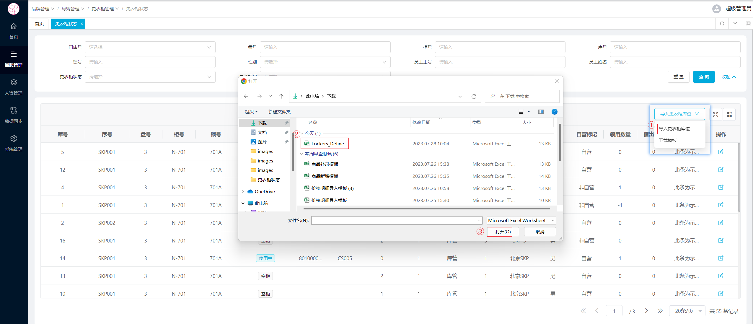Image resolution: width=753 pixels, height=324 pixels.
Task: Select 图片 in the dialog navigation pane
Action: 262,142
